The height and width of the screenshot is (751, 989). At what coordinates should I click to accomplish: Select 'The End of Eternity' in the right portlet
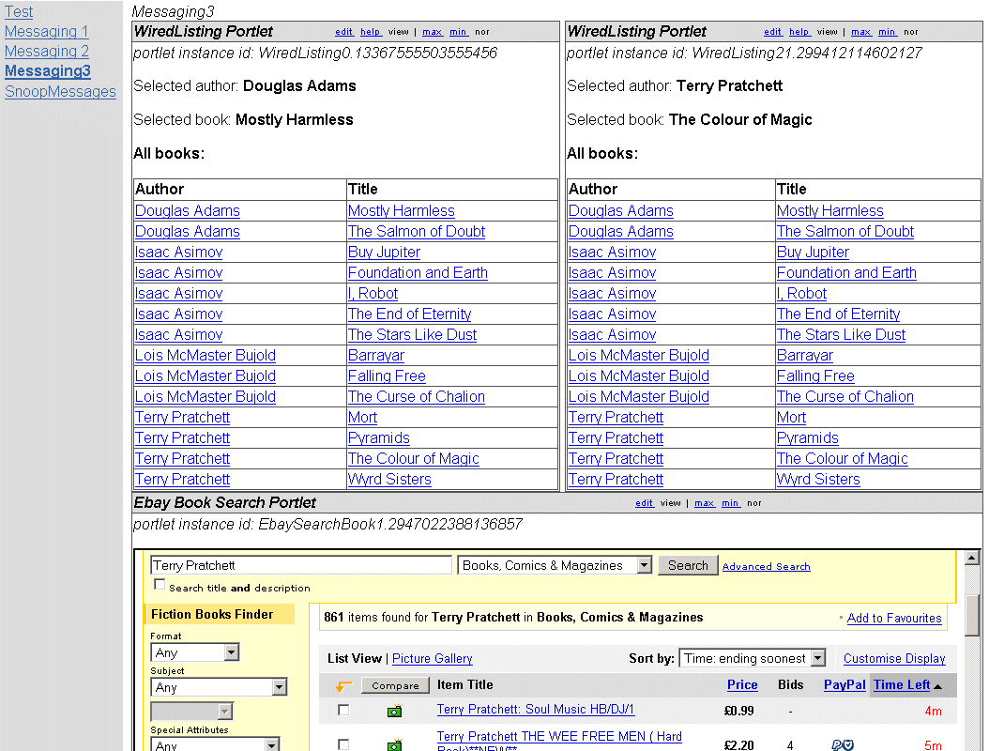coord(838,314)
